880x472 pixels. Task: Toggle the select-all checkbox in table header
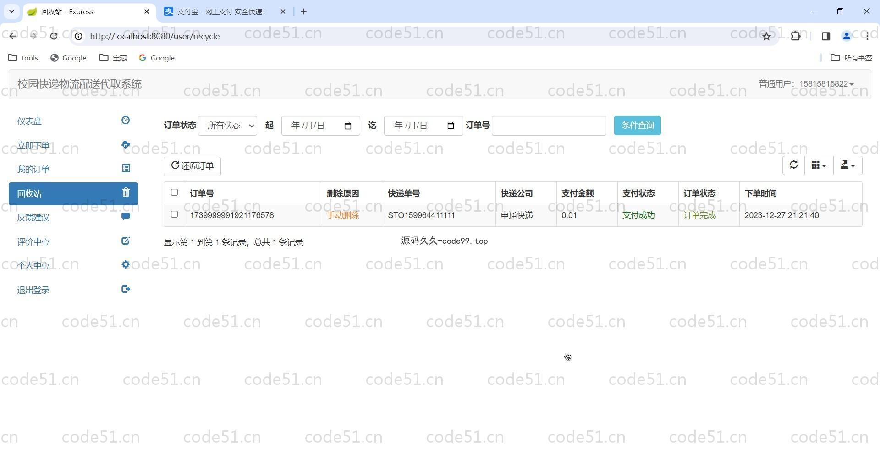click(174, 192)
